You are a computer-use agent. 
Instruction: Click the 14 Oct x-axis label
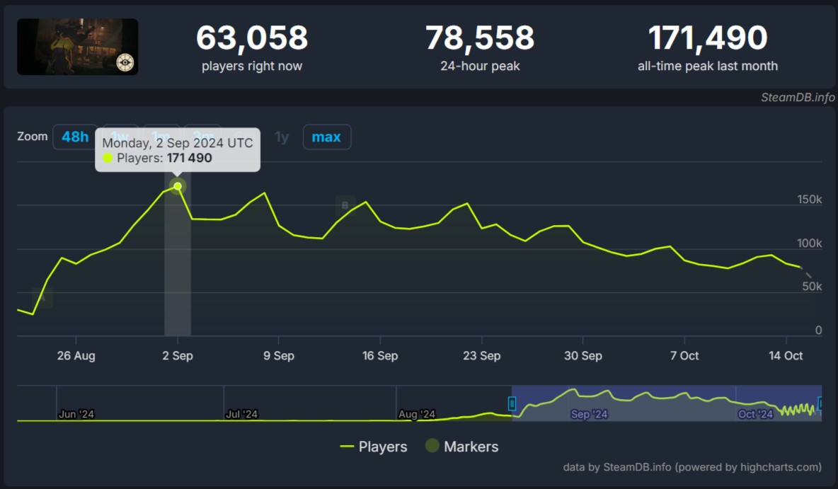[x=786, y=355]
